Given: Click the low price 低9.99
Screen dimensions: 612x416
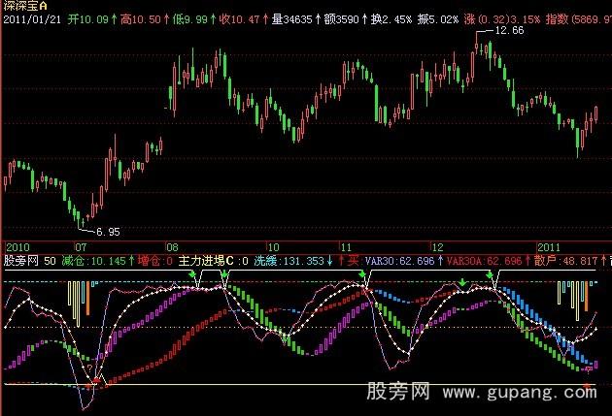Looking at the screenshot, I should [x=190, y=19].
